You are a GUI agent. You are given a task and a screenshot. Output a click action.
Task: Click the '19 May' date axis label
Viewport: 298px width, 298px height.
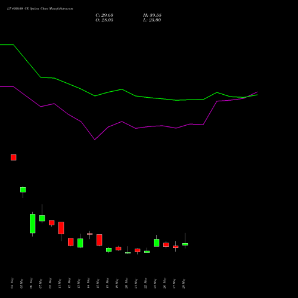click(117, 283)
